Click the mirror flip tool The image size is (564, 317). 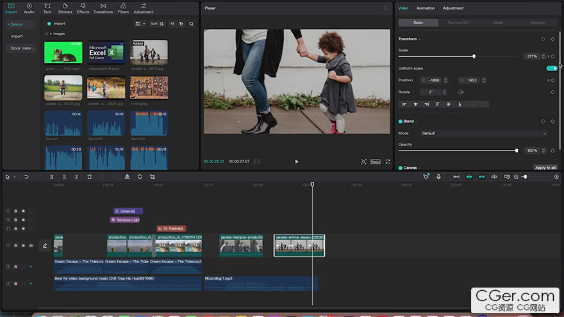point(127,177)
